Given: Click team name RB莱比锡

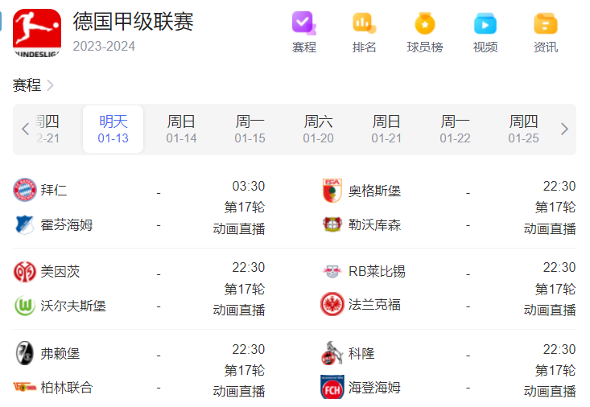Looking at the screenshot, I should tap(377, 271).
